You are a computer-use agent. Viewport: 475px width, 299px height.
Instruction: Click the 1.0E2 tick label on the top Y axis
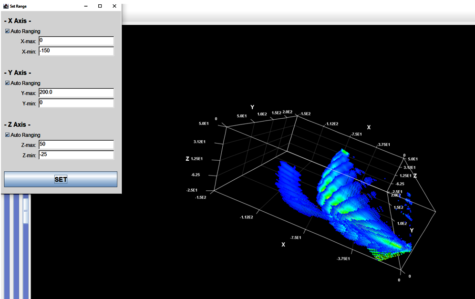262,114
